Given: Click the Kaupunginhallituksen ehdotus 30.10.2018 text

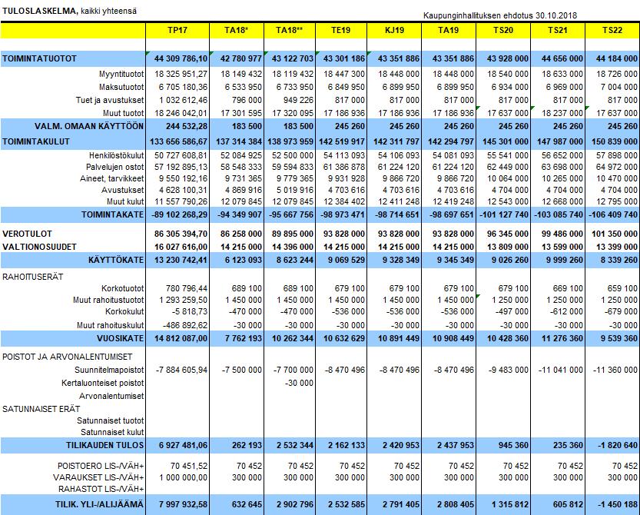Looking at the screenshot, I should [x=500, y=15].
